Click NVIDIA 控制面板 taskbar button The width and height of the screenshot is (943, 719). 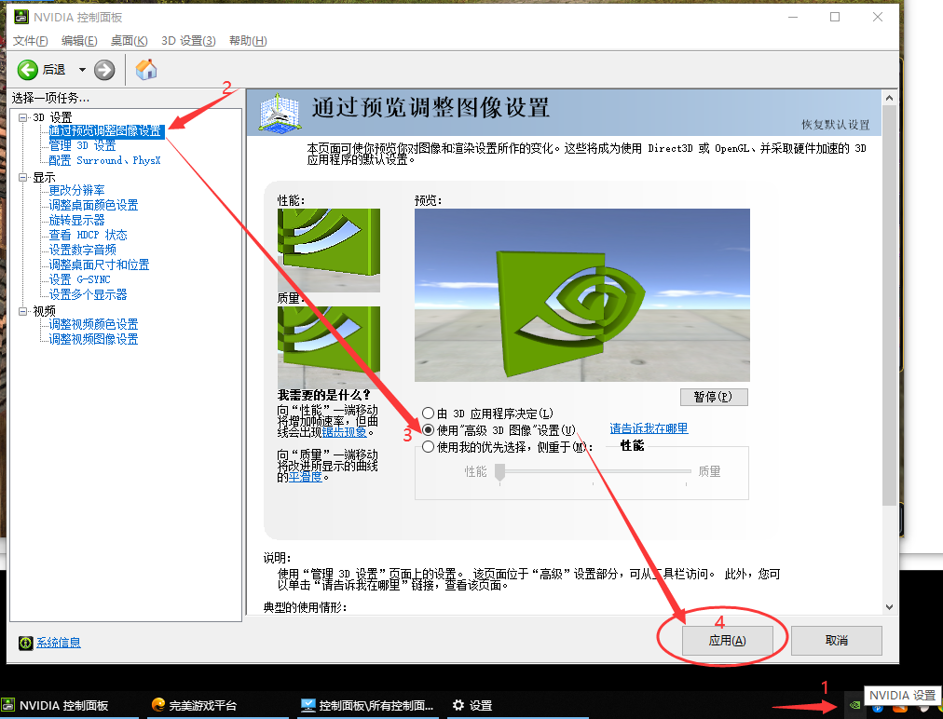[69, 705]
